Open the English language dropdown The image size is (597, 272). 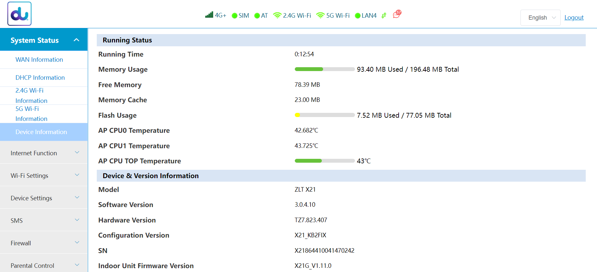[x=540, y=18]
